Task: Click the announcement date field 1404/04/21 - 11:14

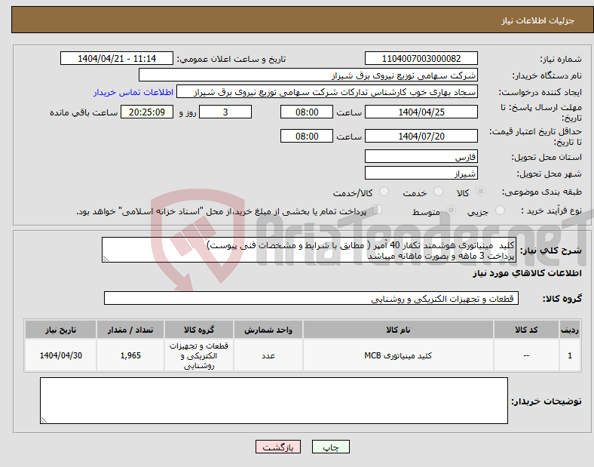Action: 117,58
